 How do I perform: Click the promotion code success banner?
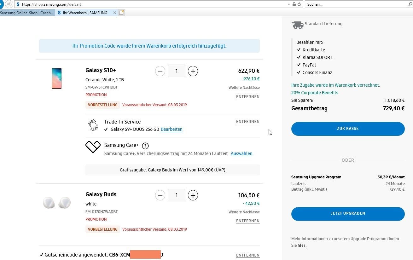[x=149, y=46]
